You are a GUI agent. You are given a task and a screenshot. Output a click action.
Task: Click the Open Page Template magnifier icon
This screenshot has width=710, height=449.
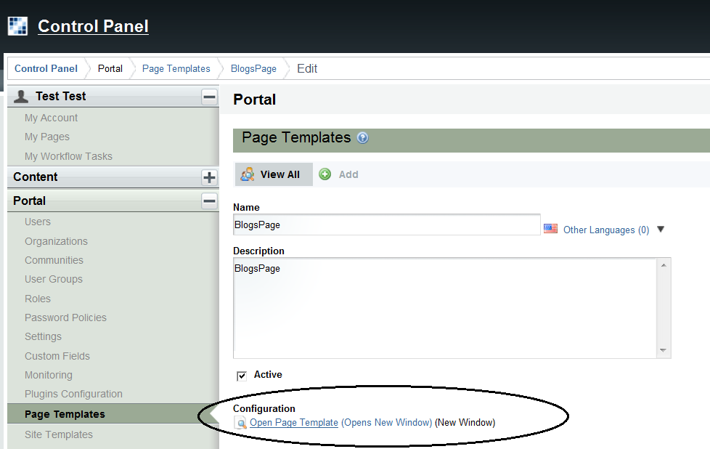[241, 423]
